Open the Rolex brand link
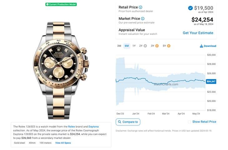This screenshot has height=150, width=228. pos(72,127)
